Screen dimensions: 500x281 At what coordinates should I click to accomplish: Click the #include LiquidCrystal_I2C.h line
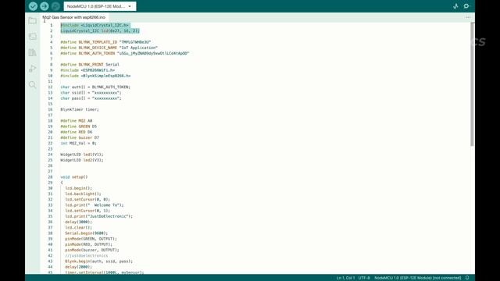click(95, 25)
